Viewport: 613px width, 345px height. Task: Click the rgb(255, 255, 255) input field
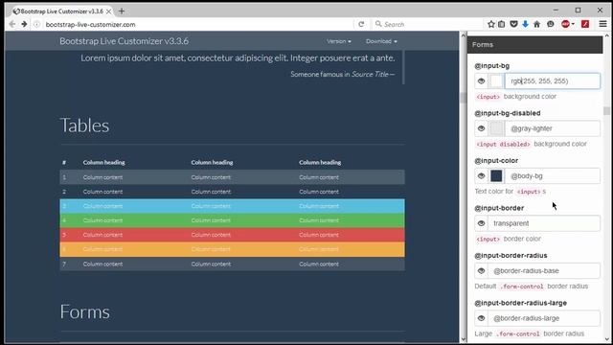tap(553, 80)
